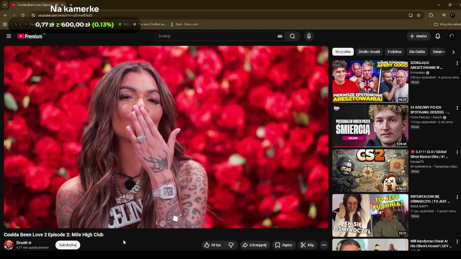Open The best ChatBot bookmark
The width and height of the screenshot is (461, 259).
click(x=149, y=24)
